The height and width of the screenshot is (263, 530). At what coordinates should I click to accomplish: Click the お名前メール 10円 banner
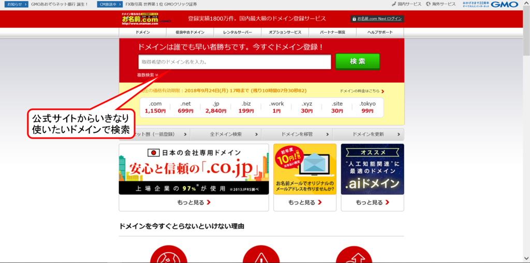pos(305,169)
